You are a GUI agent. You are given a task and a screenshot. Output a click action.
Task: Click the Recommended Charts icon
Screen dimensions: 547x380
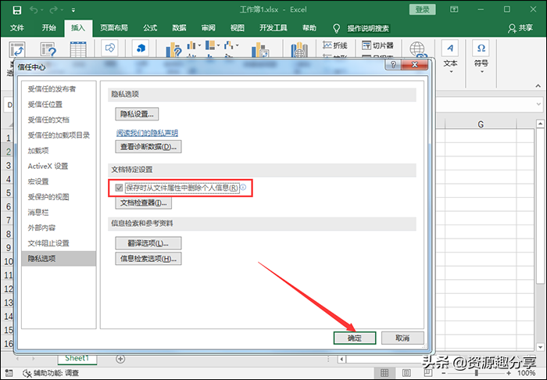click(173, 50)
